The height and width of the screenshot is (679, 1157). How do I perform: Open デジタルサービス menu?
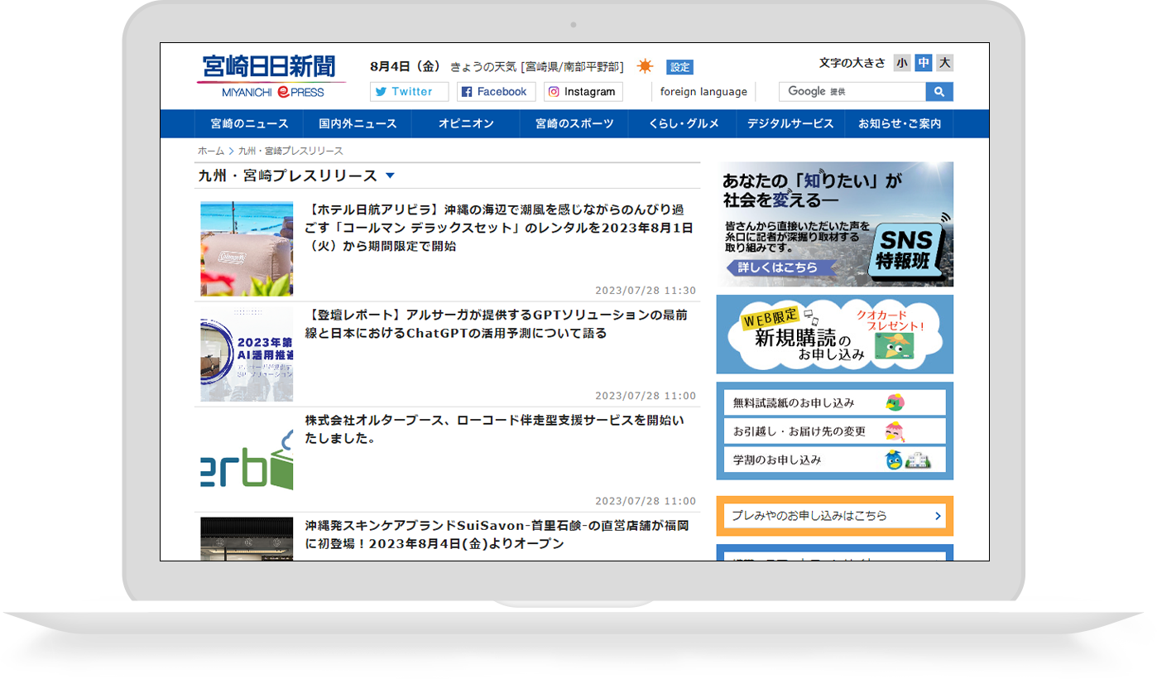[790, 124]
